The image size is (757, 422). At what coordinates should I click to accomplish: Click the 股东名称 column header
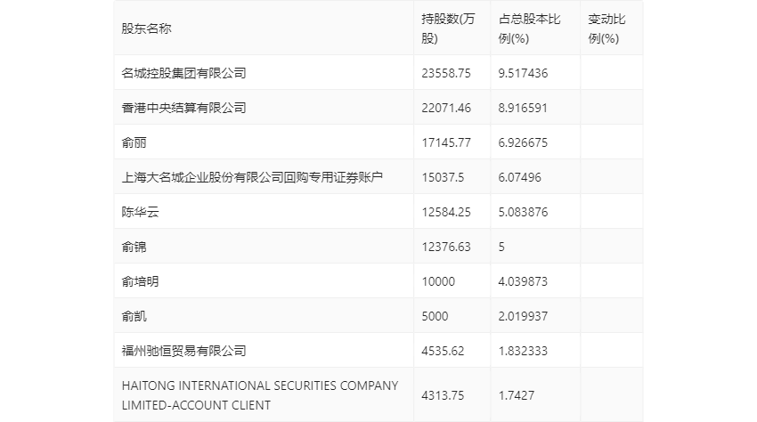tap(146, 28)
